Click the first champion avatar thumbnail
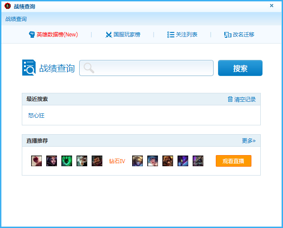Viewport: 283px width, 228px height. coord(36,161)
